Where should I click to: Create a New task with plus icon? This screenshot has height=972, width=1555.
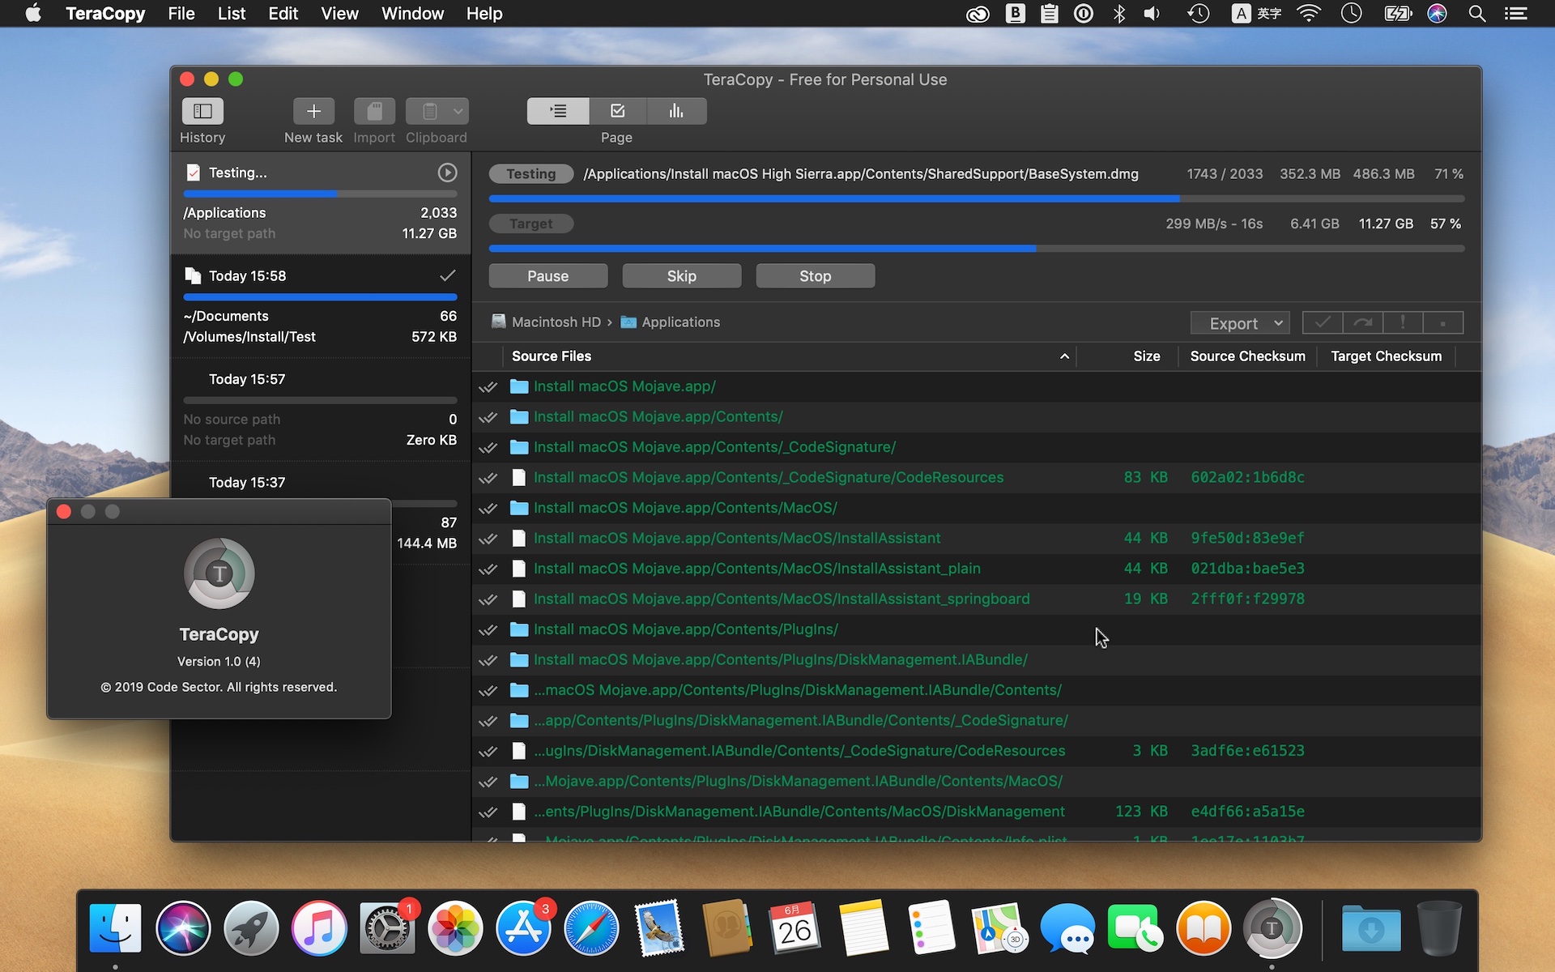coord(313,111)
